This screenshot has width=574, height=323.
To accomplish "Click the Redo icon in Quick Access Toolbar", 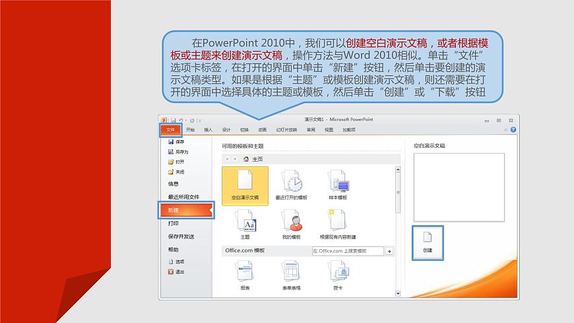I will point(192,120).
